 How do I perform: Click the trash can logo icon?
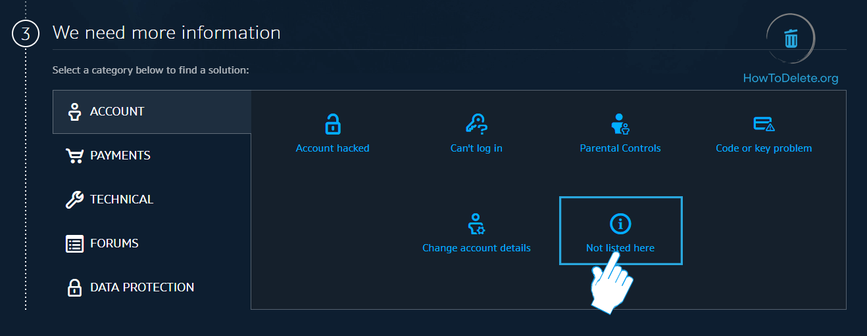[791, 39]
